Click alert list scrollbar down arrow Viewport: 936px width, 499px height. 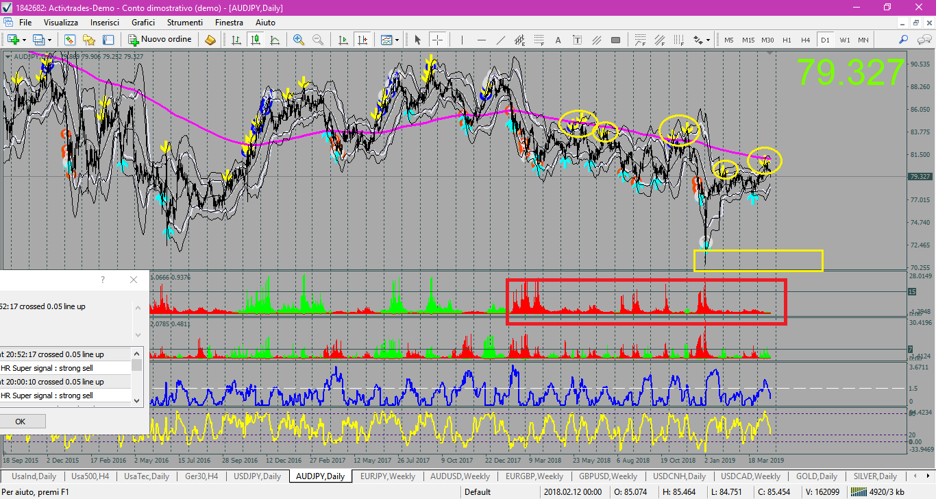[x=137, y=400]
